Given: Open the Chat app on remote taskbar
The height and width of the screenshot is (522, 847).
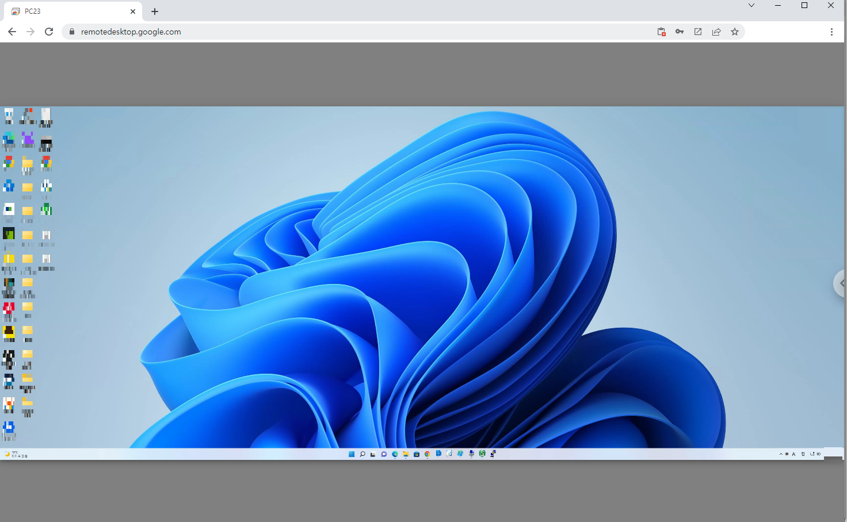Looking at the screenshot, I should click(x=384, y=454).
